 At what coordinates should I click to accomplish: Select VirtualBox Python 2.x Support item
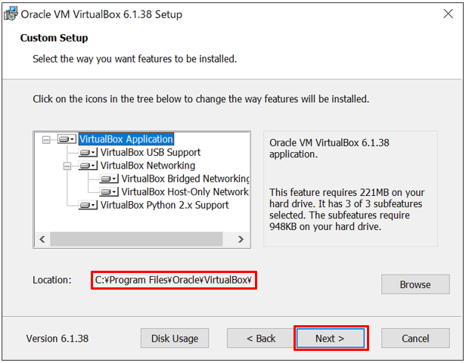point(164,205)
